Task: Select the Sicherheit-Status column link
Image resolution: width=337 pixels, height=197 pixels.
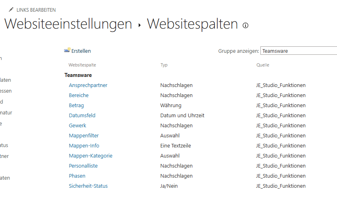Action: pyautogui.click(x=88, y=186)
